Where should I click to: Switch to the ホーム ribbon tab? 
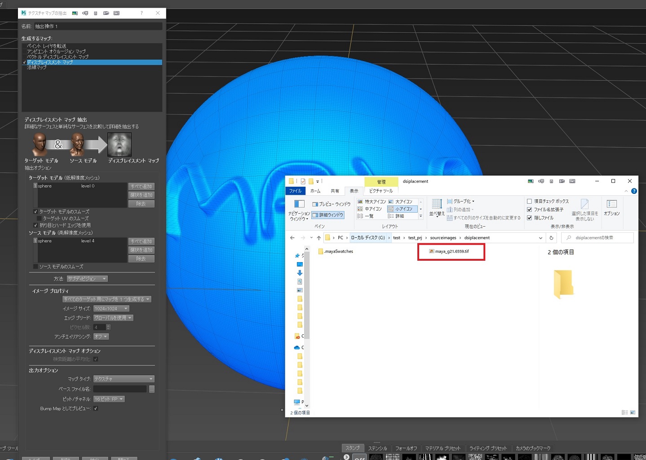(315, 191)
